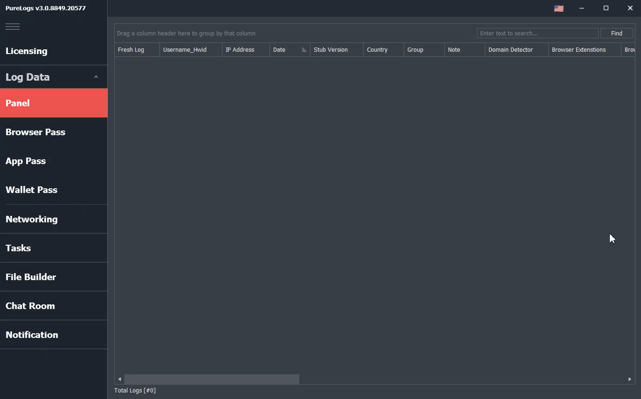Open the Panel view
This screenshot has width=641, height=399.
17,103
